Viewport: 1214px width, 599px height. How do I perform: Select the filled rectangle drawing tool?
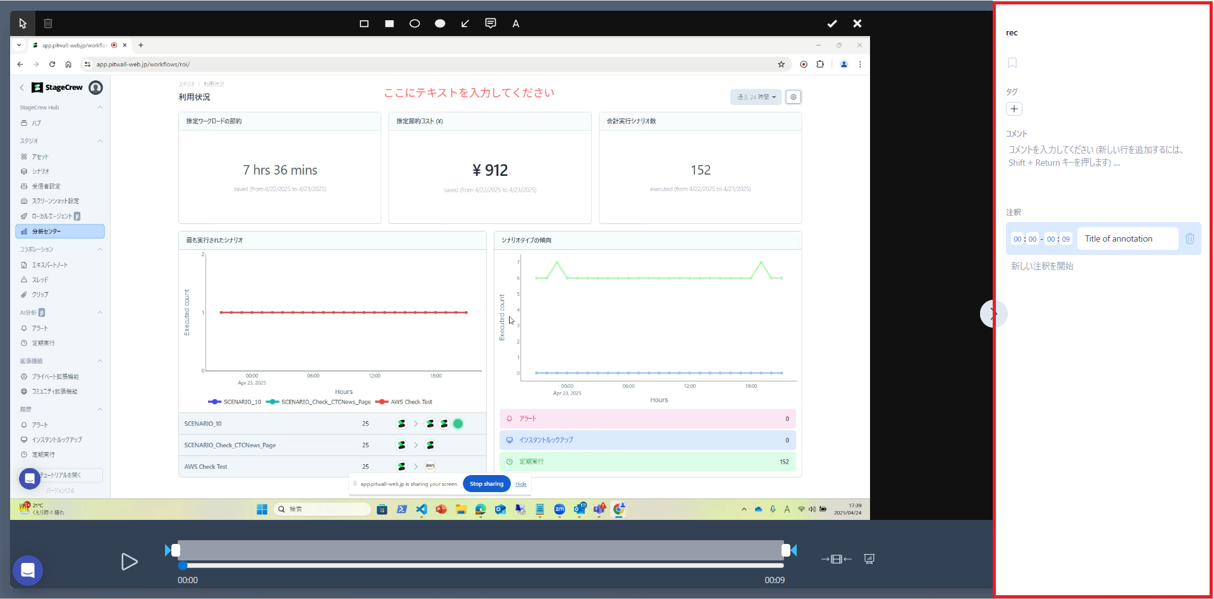[x=389, y=23]
